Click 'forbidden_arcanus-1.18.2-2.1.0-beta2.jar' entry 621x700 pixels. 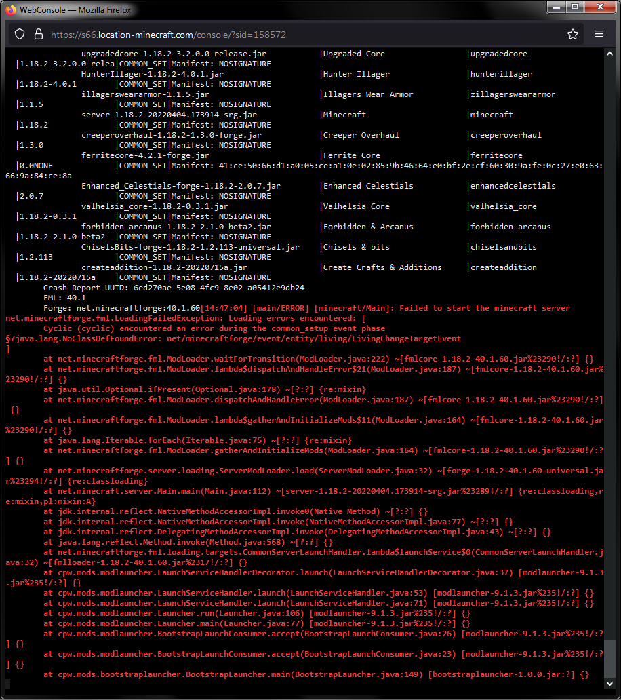pyautogui.click(x=176, y=227)
